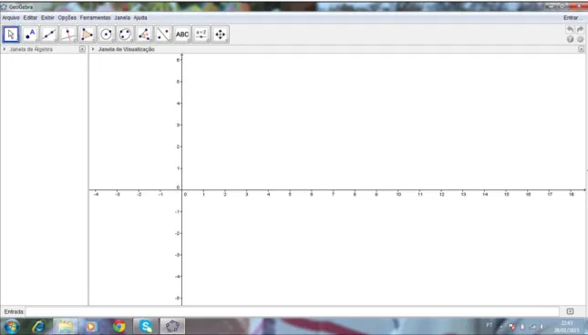Select the Circle with center tool
The width and height of the screenshot is (588, 335).
[106, 35]
